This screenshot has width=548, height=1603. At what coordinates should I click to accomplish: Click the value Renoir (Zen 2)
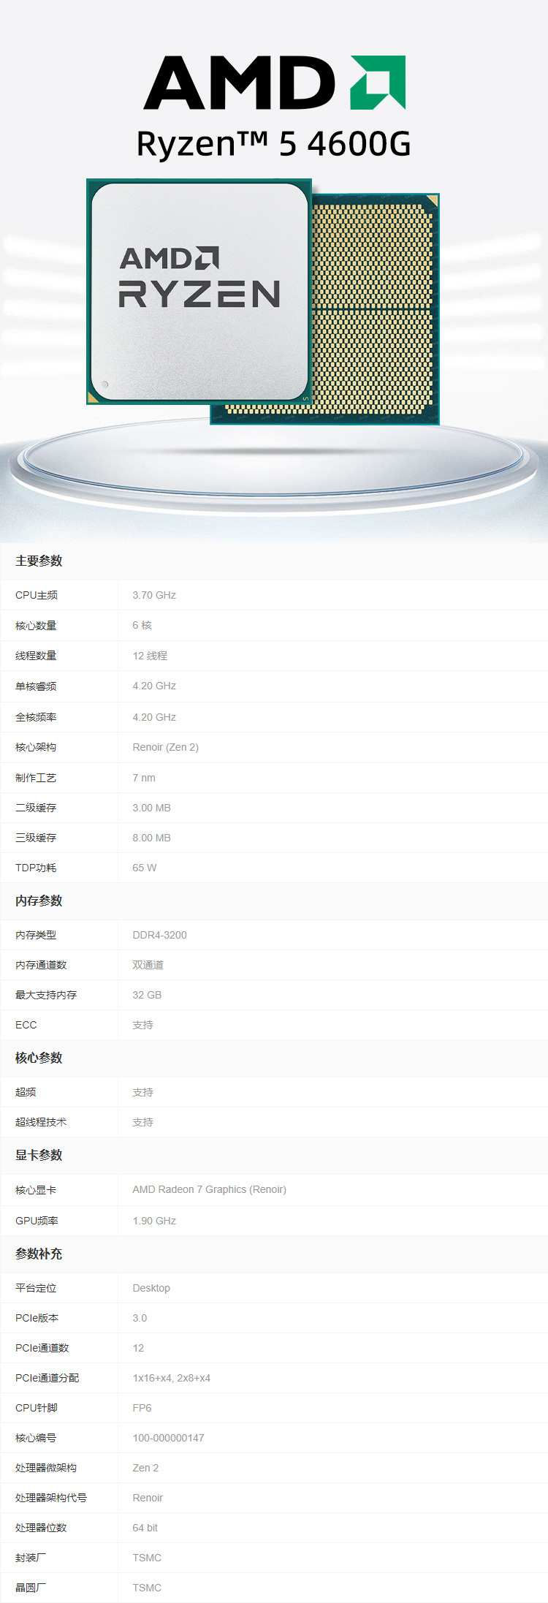point(165,747)
